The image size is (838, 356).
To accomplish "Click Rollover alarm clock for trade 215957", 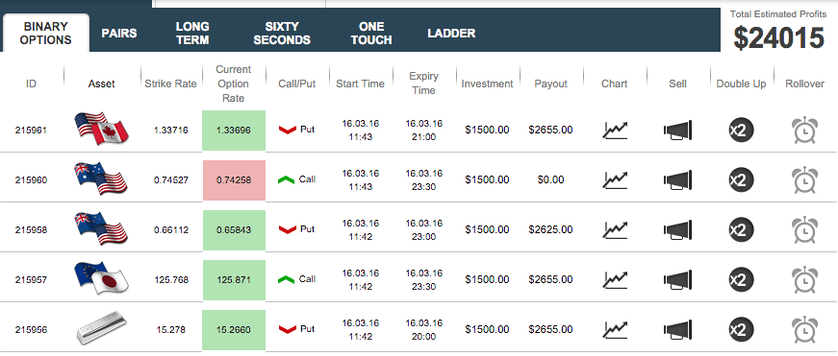I will 804,280.
